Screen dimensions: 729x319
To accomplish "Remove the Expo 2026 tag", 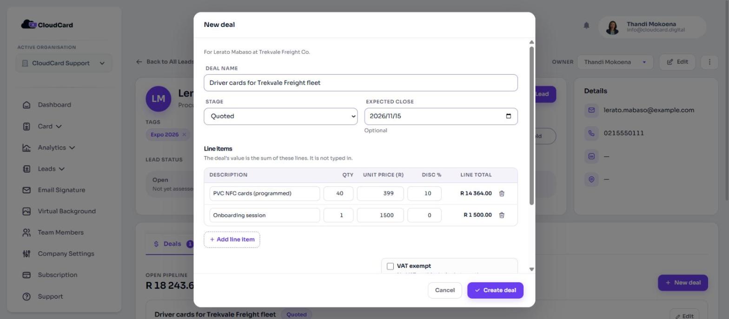I will pyautogui.click(x=184, y=135).
